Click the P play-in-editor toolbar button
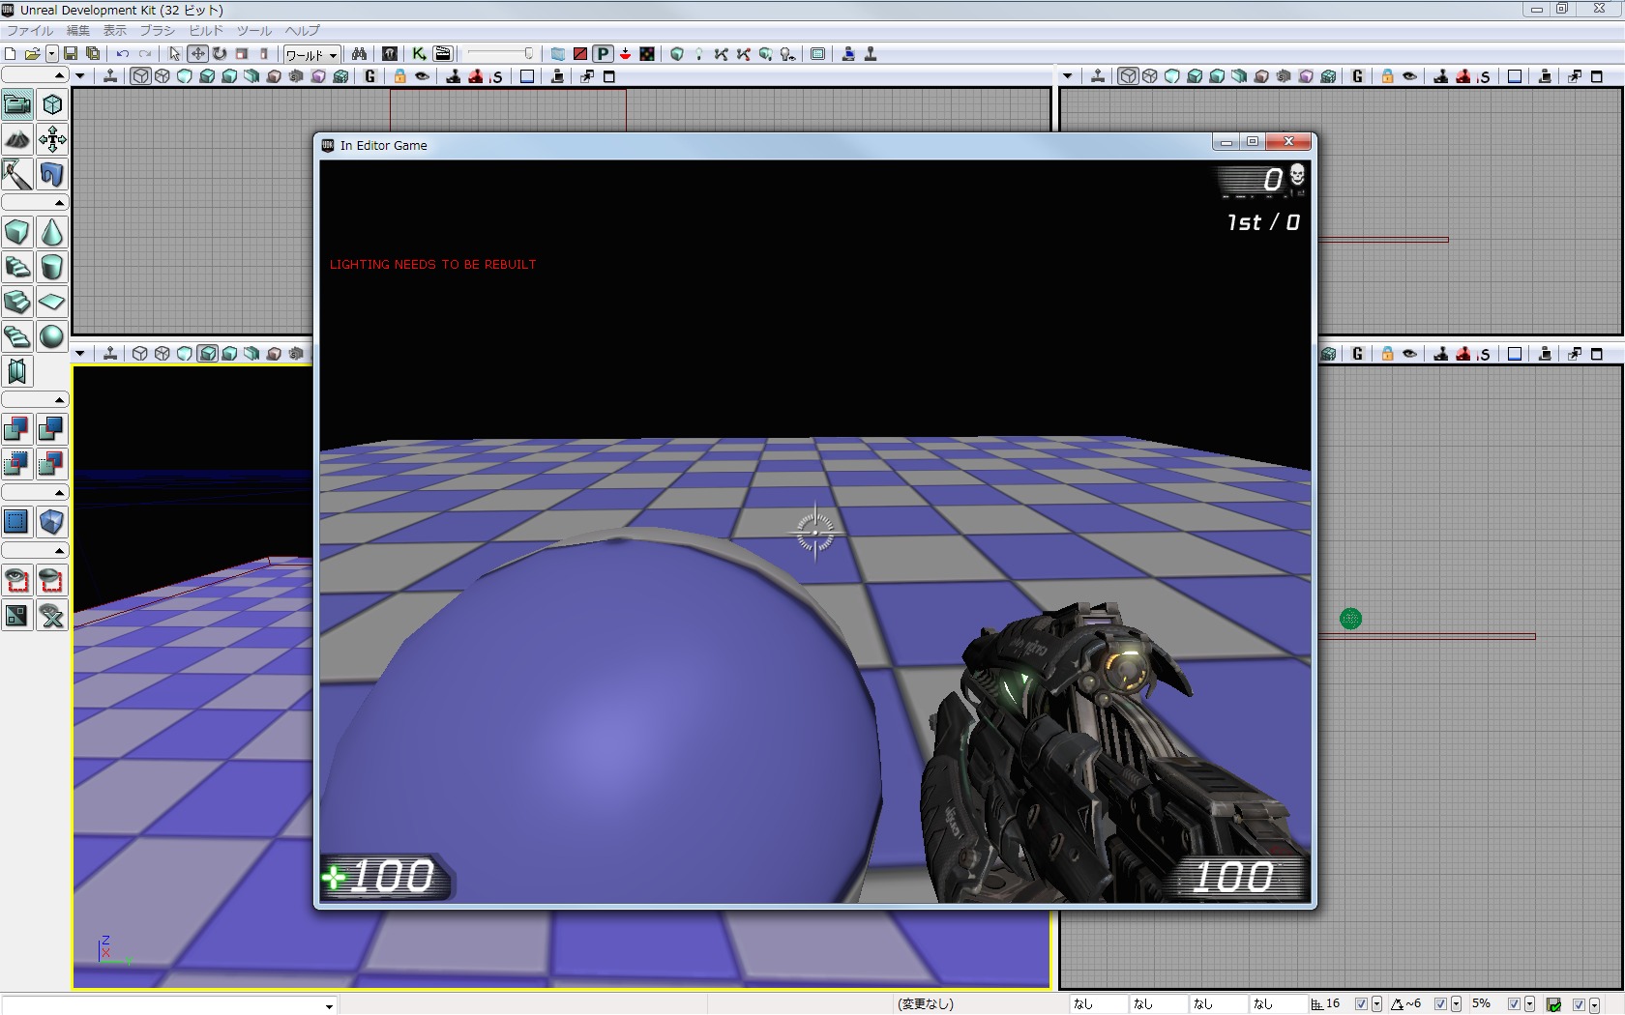The height and width of the screenshot is (1015, 1625). pyautogui.click(x=603, y=54)
